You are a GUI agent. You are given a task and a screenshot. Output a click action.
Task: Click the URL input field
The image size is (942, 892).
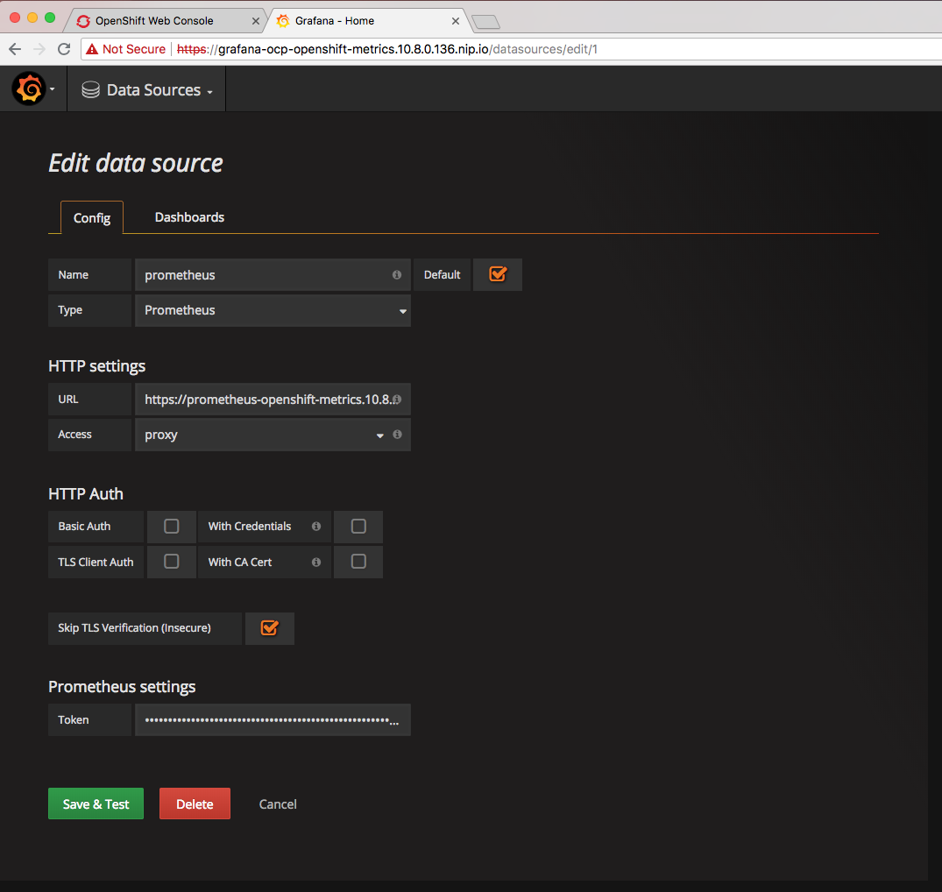pyautogui.click(x=273, y=400)
